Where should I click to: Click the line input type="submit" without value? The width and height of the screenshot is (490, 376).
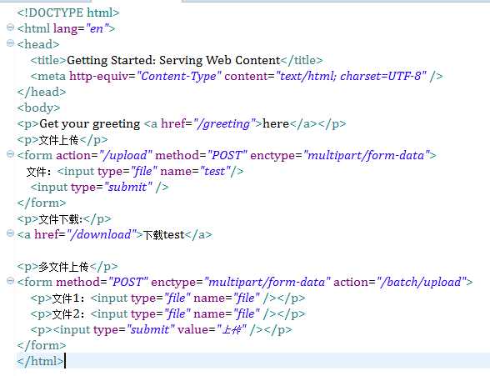pos(99,188)
